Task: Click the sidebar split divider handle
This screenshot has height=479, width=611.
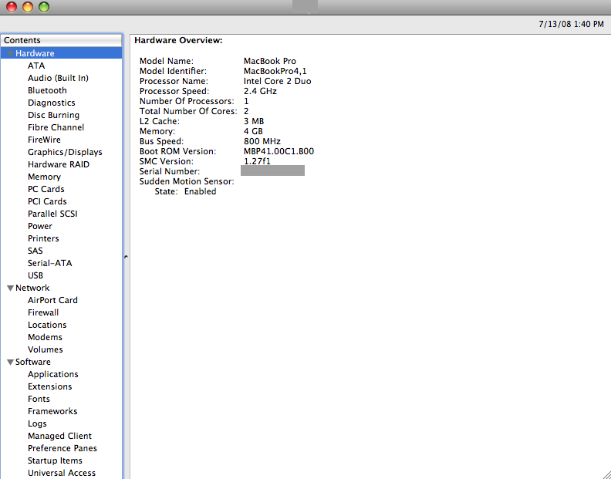Action: [126, 257]
